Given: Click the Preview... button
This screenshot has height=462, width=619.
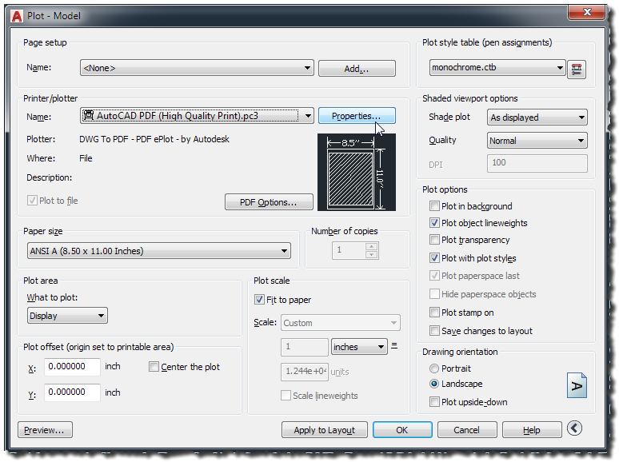Looking at the screenshot, I should (45, 430).
